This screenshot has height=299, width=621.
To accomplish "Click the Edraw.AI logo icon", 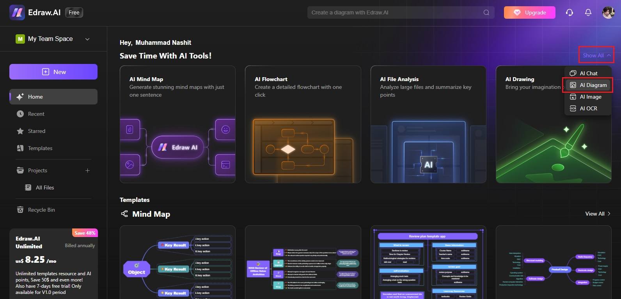I will [x=17, y=12].
